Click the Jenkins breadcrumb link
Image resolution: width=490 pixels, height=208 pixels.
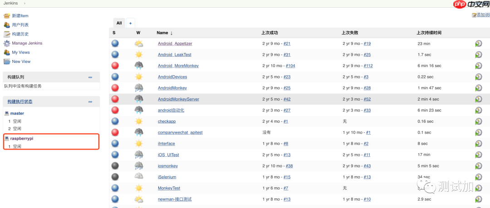(10, 3)
